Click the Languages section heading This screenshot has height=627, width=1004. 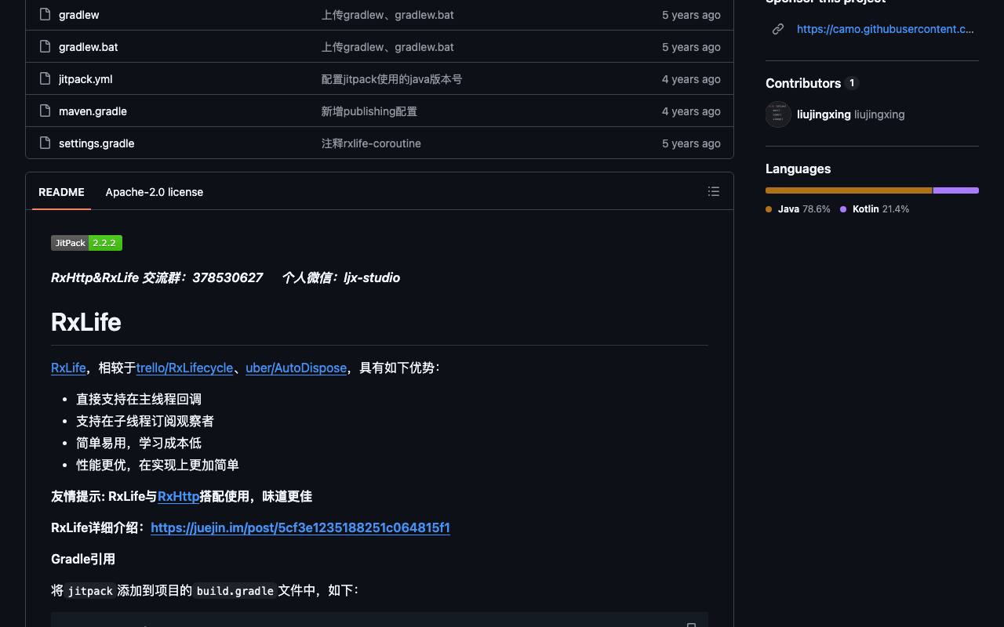coord(798,169)
